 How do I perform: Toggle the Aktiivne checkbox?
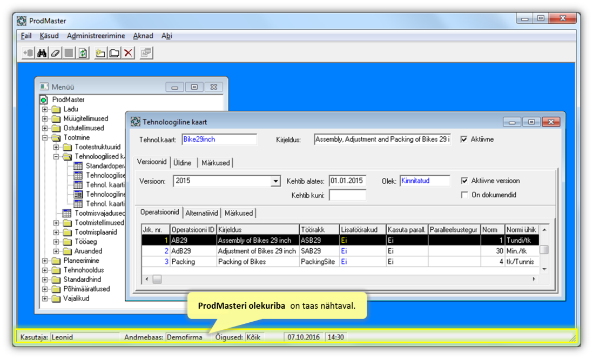pos(464,139)
